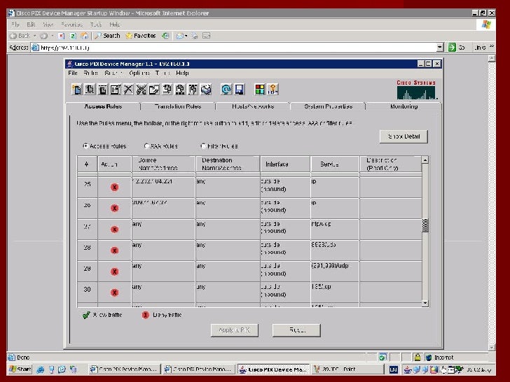Switch to the Hosts/Networks tab

[x=253, y=106]
